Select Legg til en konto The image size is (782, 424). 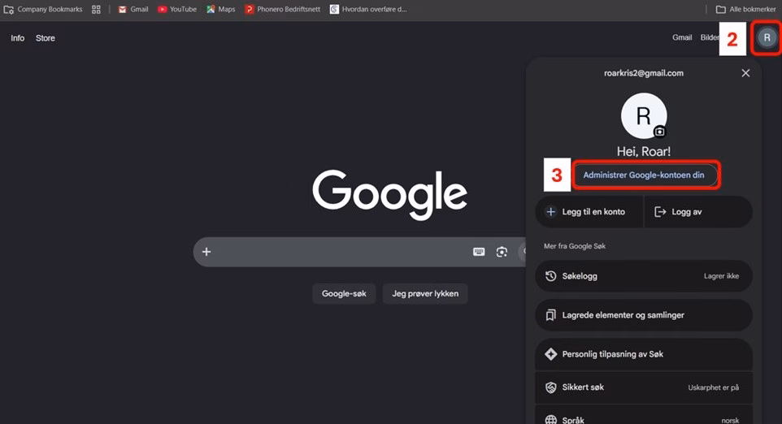tap(589, 212)
